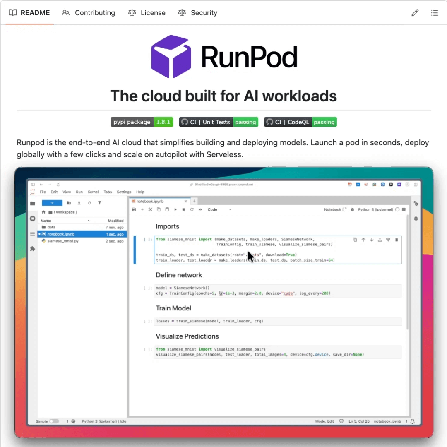Copy the selected cell from notebook toolbar
Image resolution: width=447 pixels, height=447 pixels.
(159, 209)
